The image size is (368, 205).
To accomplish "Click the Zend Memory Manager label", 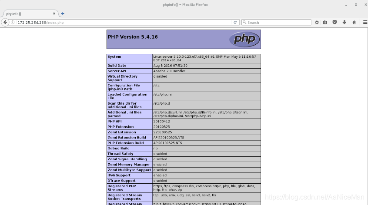I will click(x=129, y=165).
